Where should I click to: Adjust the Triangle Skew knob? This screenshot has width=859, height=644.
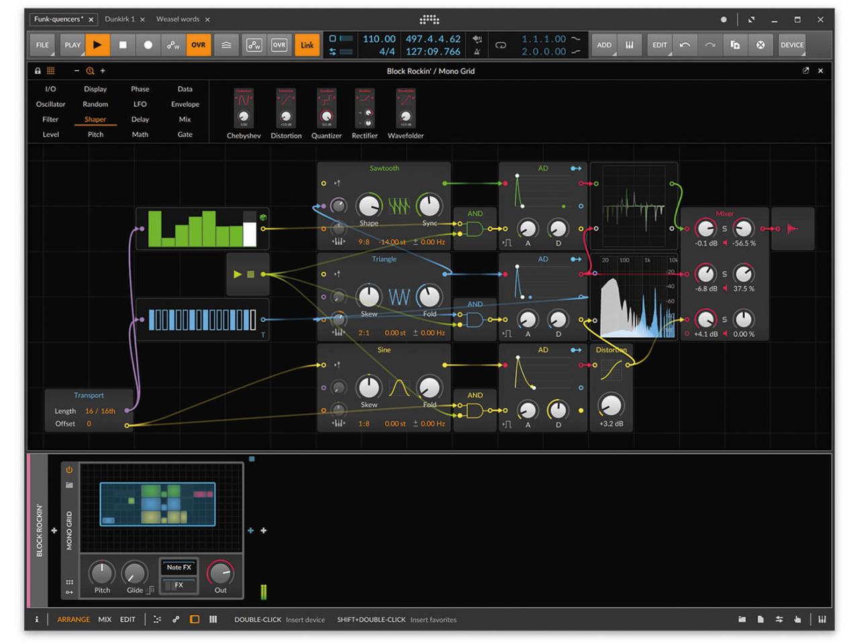[368, 296]
